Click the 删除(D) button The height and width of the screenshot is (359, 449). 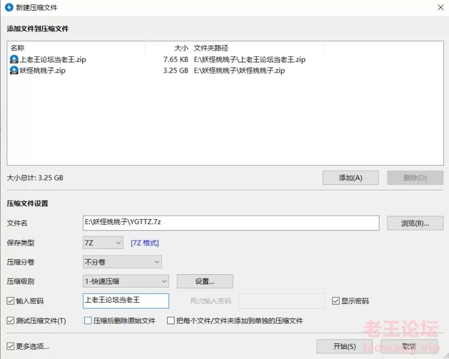click(415, 178)
